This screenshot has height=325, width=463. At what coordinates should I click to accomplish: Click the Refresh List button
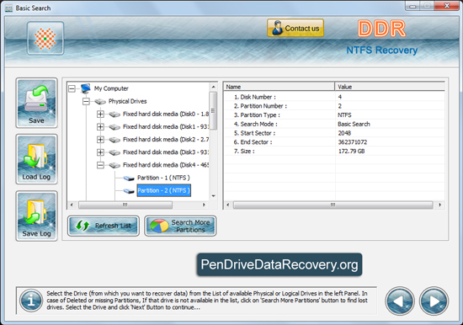(104, 226)
